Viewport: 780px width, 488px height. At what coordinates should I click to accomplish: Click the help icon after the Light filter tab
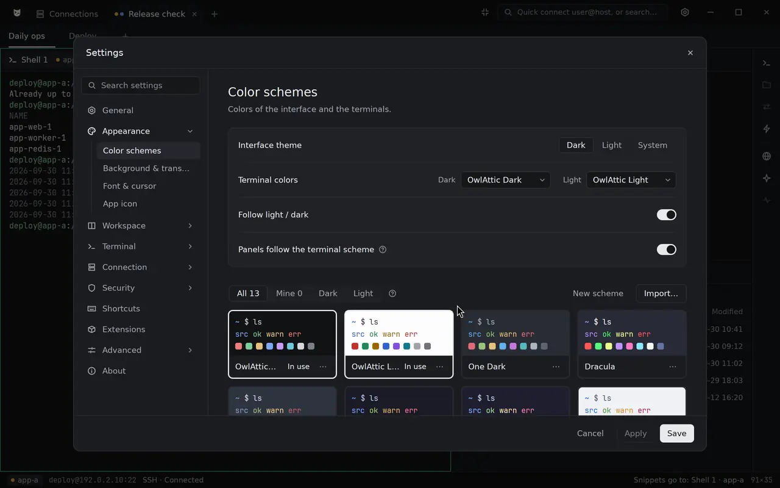pyautogui.click(x=392, y=293)
